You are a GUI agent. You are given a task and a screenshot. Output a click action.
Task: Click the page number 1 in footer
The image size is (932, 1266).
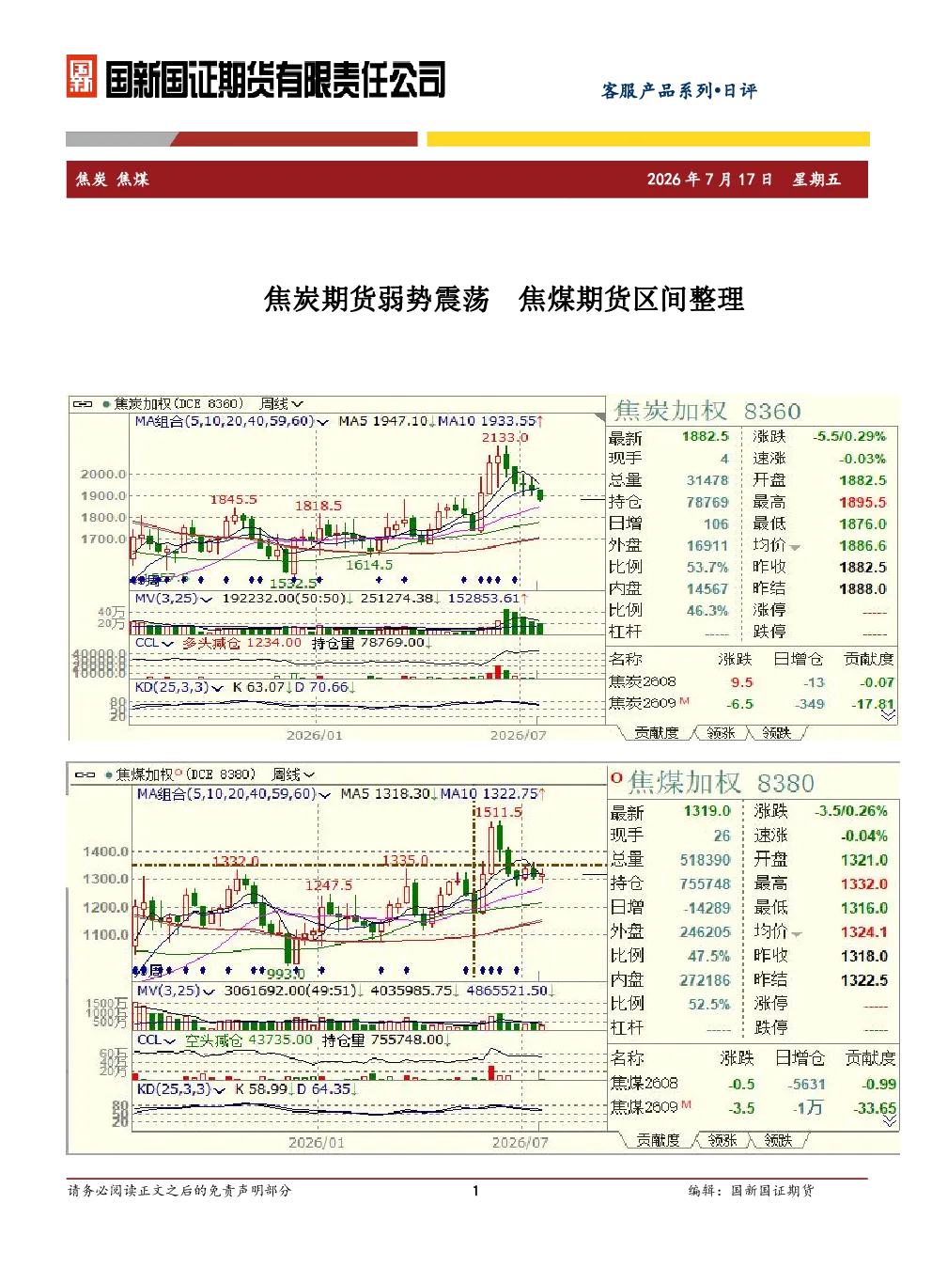point(475,1191)
